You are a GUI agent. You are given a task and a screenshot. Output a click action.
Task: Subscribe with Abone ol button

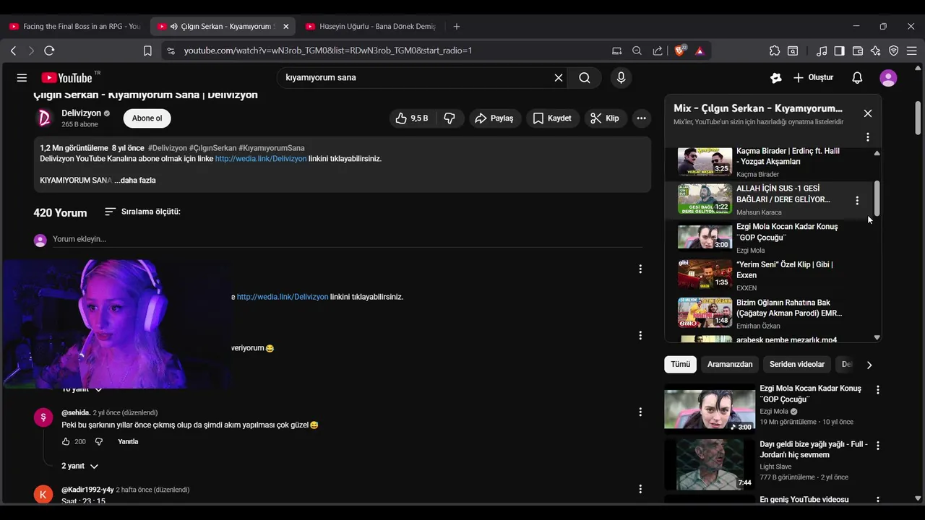click(x=147, y=118)
